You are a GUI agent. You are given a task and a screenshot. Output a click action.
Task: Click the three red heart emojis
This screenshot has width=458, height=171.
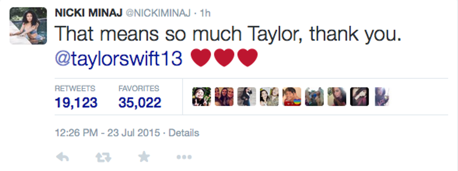coord(224,58)
